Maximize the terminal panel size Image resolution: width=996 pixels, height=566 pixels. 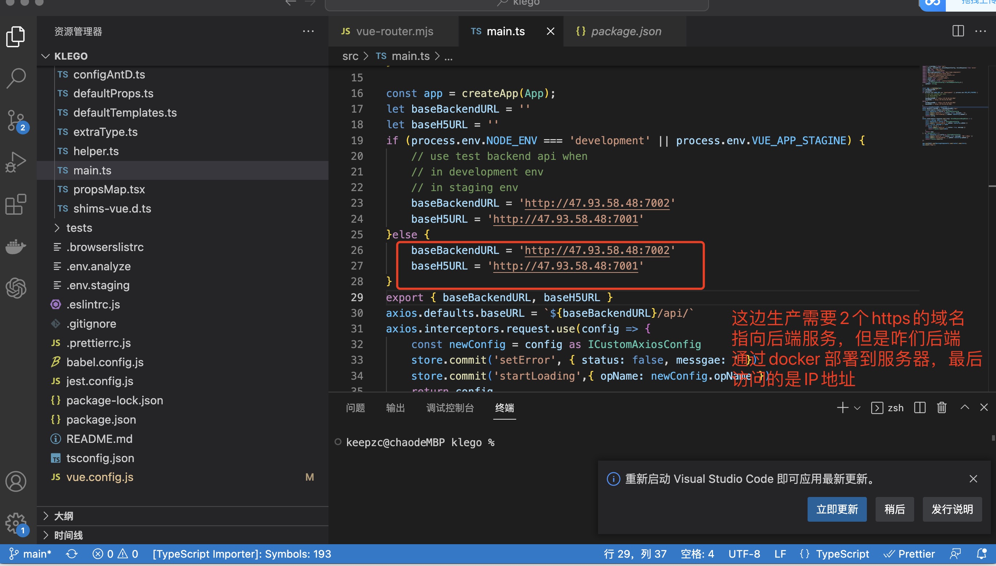(x=965, y=407)
